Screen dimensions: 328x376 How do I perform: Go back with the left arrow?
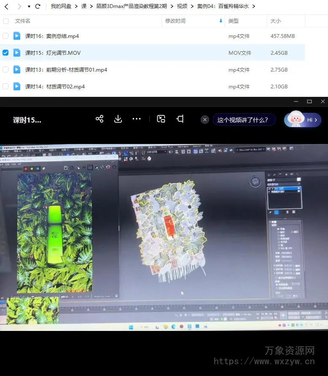[6, 6]
